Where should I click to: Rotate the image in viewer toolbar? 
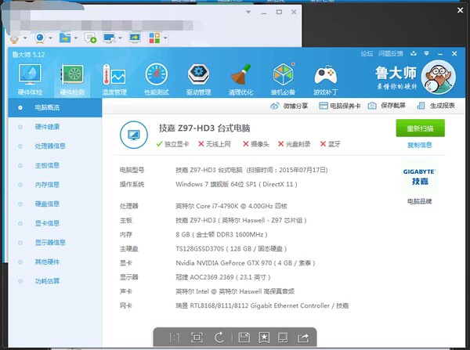click(219, 337)
